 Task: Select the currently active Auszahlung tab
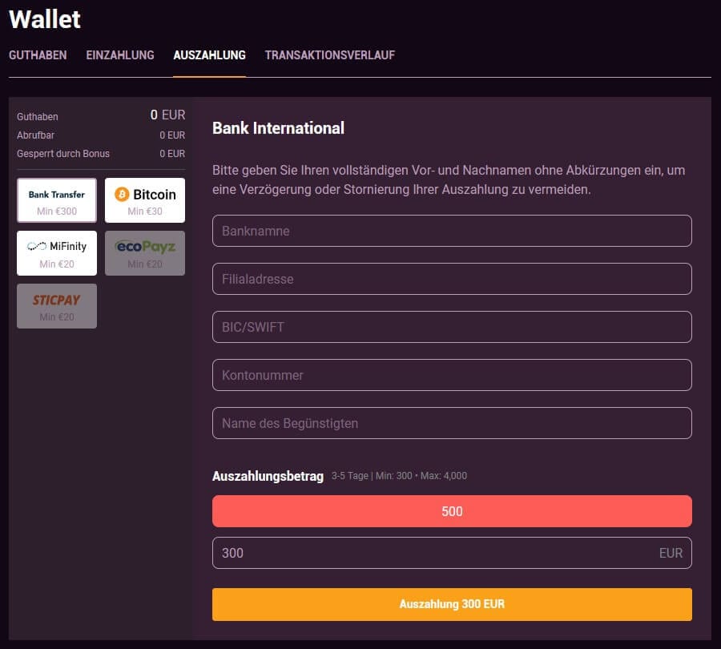pyautogui.click(x=209, y=55)
